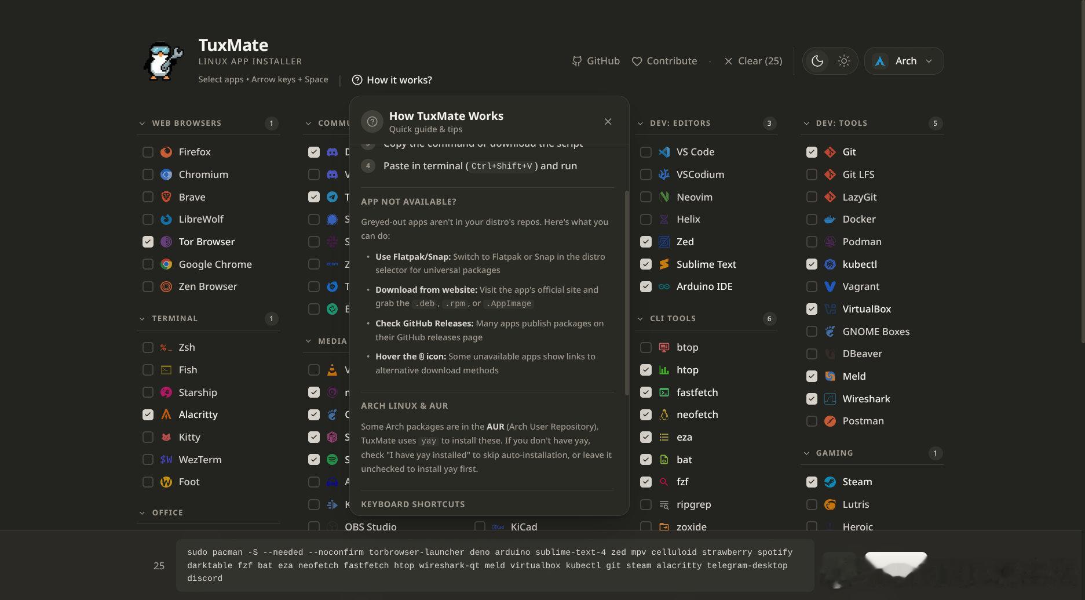Click the Docker whale icon

click(x=830, y=219)
